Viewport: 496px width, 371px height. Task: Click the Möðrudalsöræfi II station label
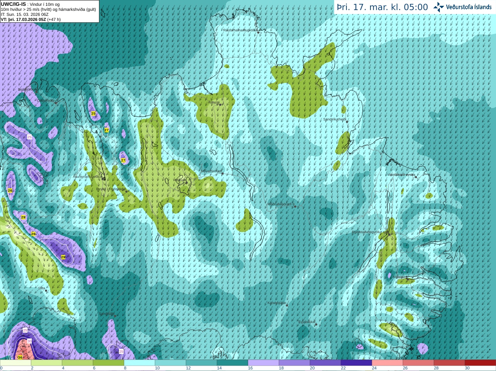(281, 204)
